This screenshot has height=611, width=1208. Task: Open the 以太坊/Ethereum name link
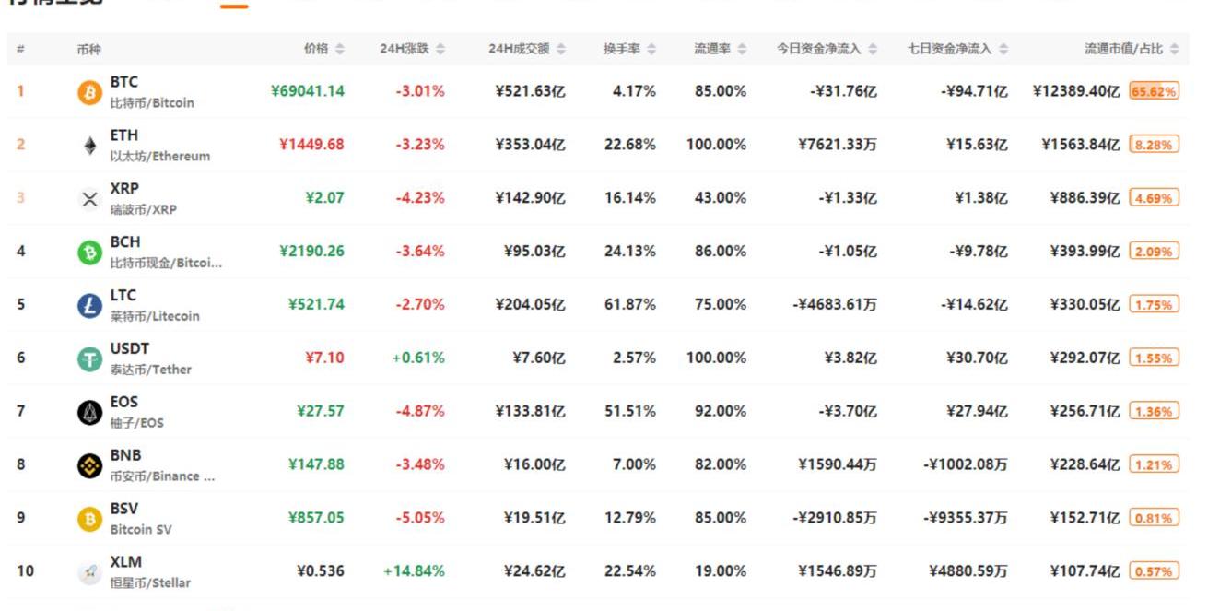[x=160, y=157]
